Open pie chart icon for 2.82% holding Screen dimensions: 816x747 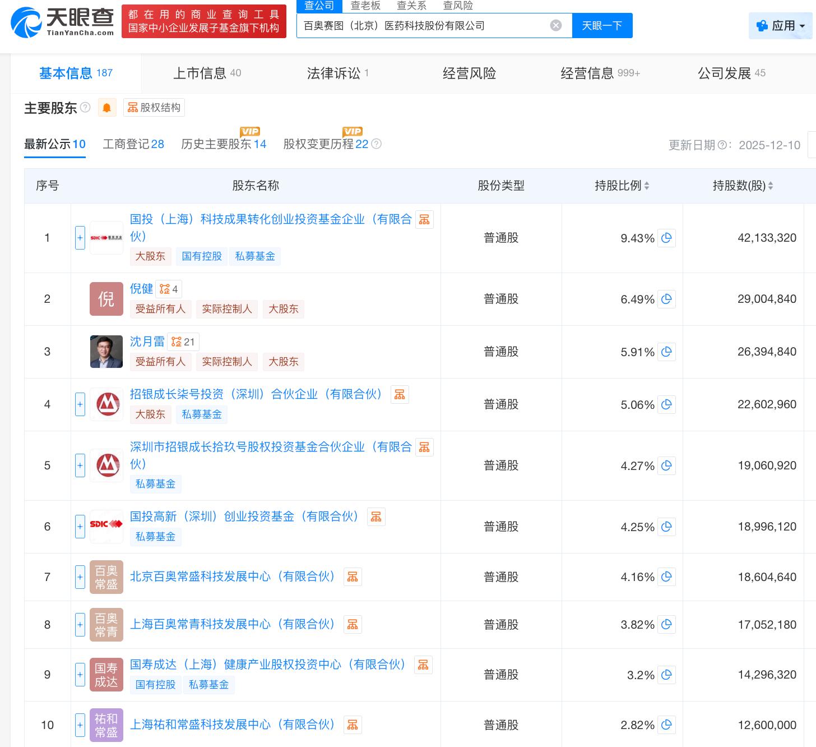pos(666,725)
